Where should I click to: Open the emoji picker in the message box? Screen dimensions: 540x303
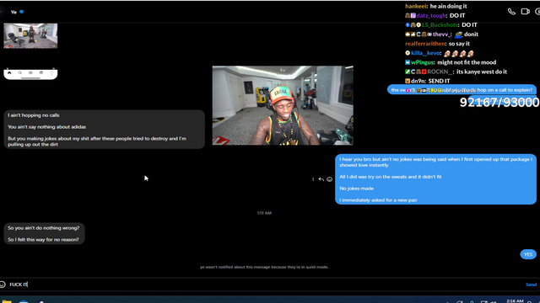(x=3, y=284)
